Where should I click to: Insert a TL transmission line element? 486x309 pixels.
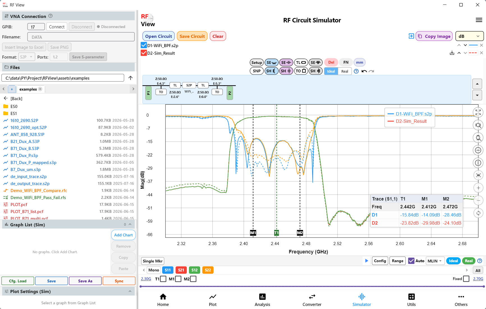301,63
